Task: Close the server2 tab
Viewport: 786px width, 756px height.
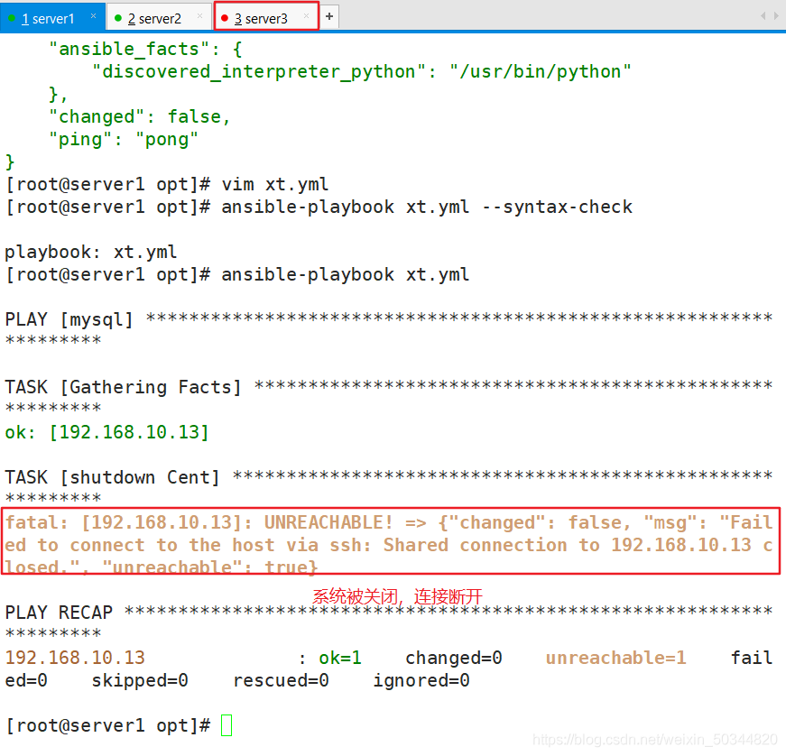Action: coord(199,16)
